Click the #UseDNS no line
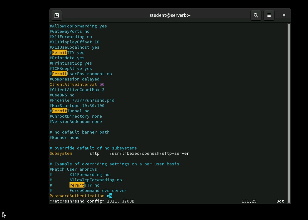 tap(62, 95)
